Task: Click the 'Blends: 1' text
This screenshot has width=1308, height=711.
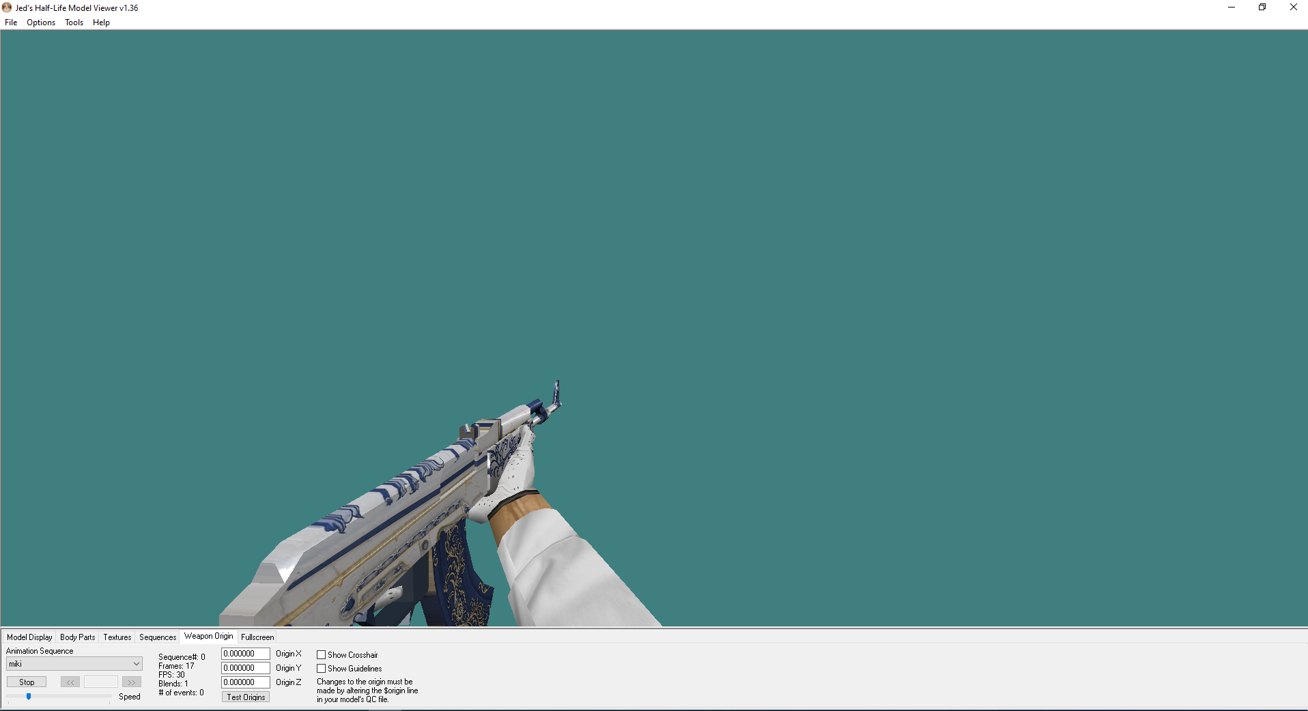Action: point(173,684)
